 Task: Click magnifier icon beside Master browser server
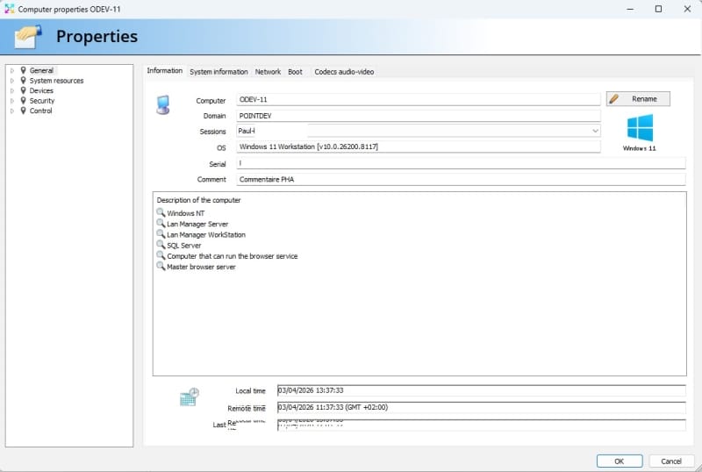(161, 267)
